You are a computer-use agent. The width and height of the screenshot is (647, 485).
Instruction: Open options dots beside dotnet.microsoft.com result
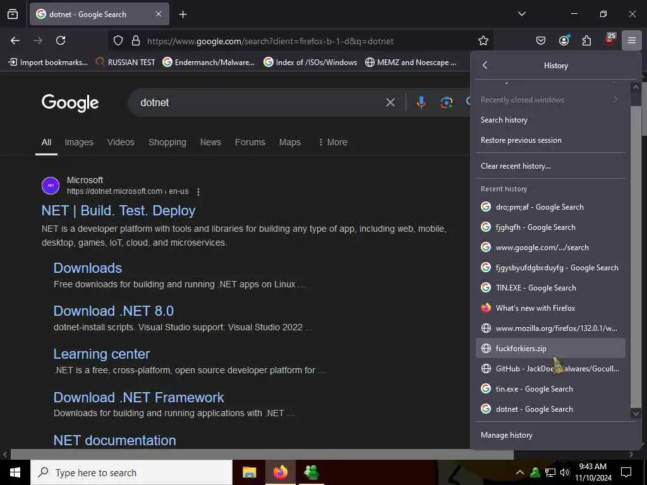coord(198,192)
